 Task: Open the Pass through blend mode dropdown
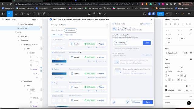[173, 53]
